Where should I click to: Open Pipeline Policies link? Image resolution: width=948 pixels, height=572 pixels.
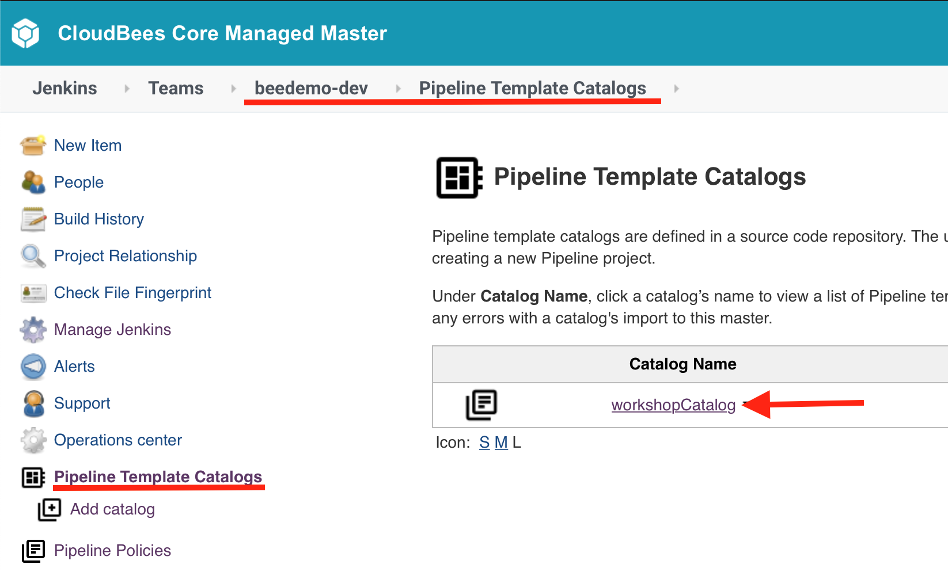point(112,551)
